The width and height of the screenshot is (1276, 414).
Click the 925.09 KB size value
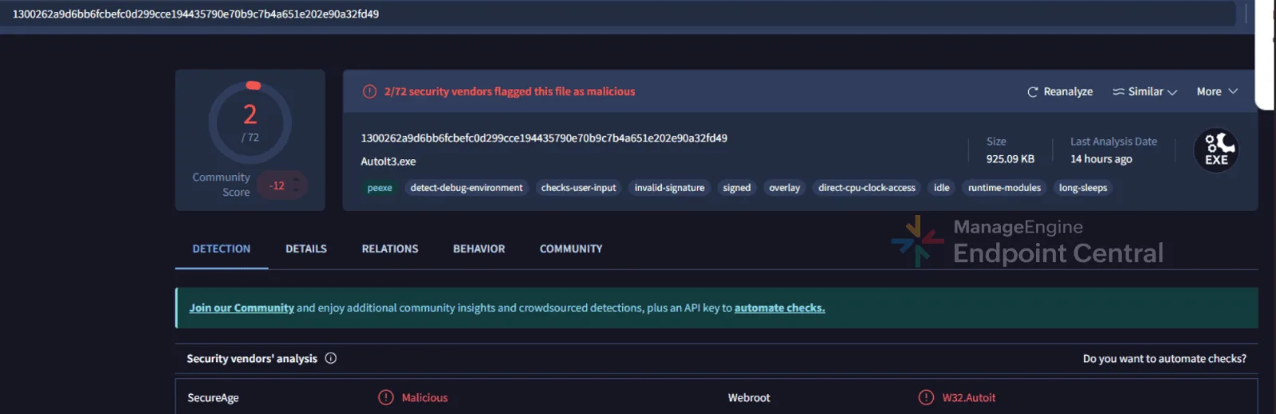click(1010, 159)
